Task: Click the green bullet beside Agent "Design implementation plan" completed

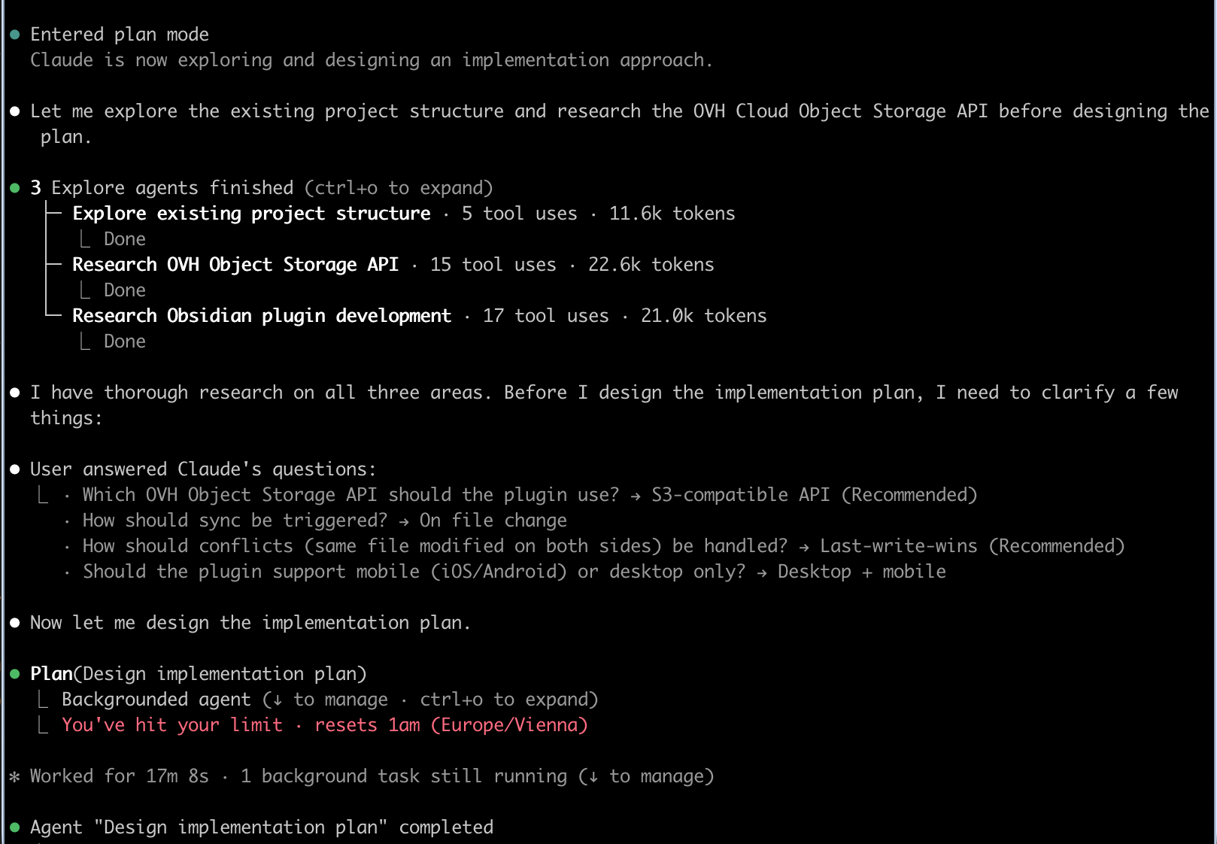Action: coord(14,827)
